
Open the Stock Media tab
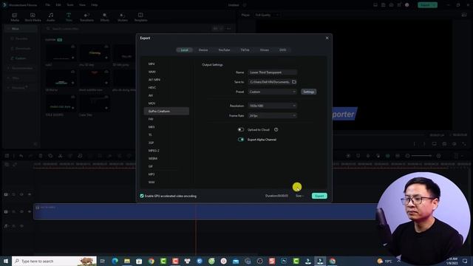33,17
